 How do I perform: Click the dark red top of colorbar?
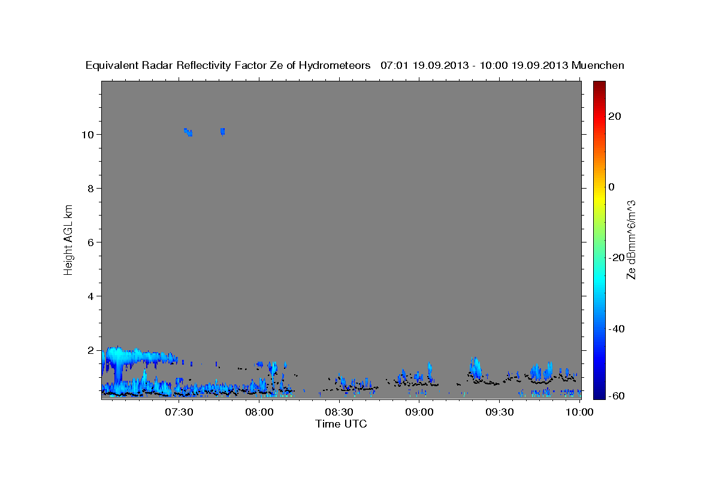coord(599,87)
